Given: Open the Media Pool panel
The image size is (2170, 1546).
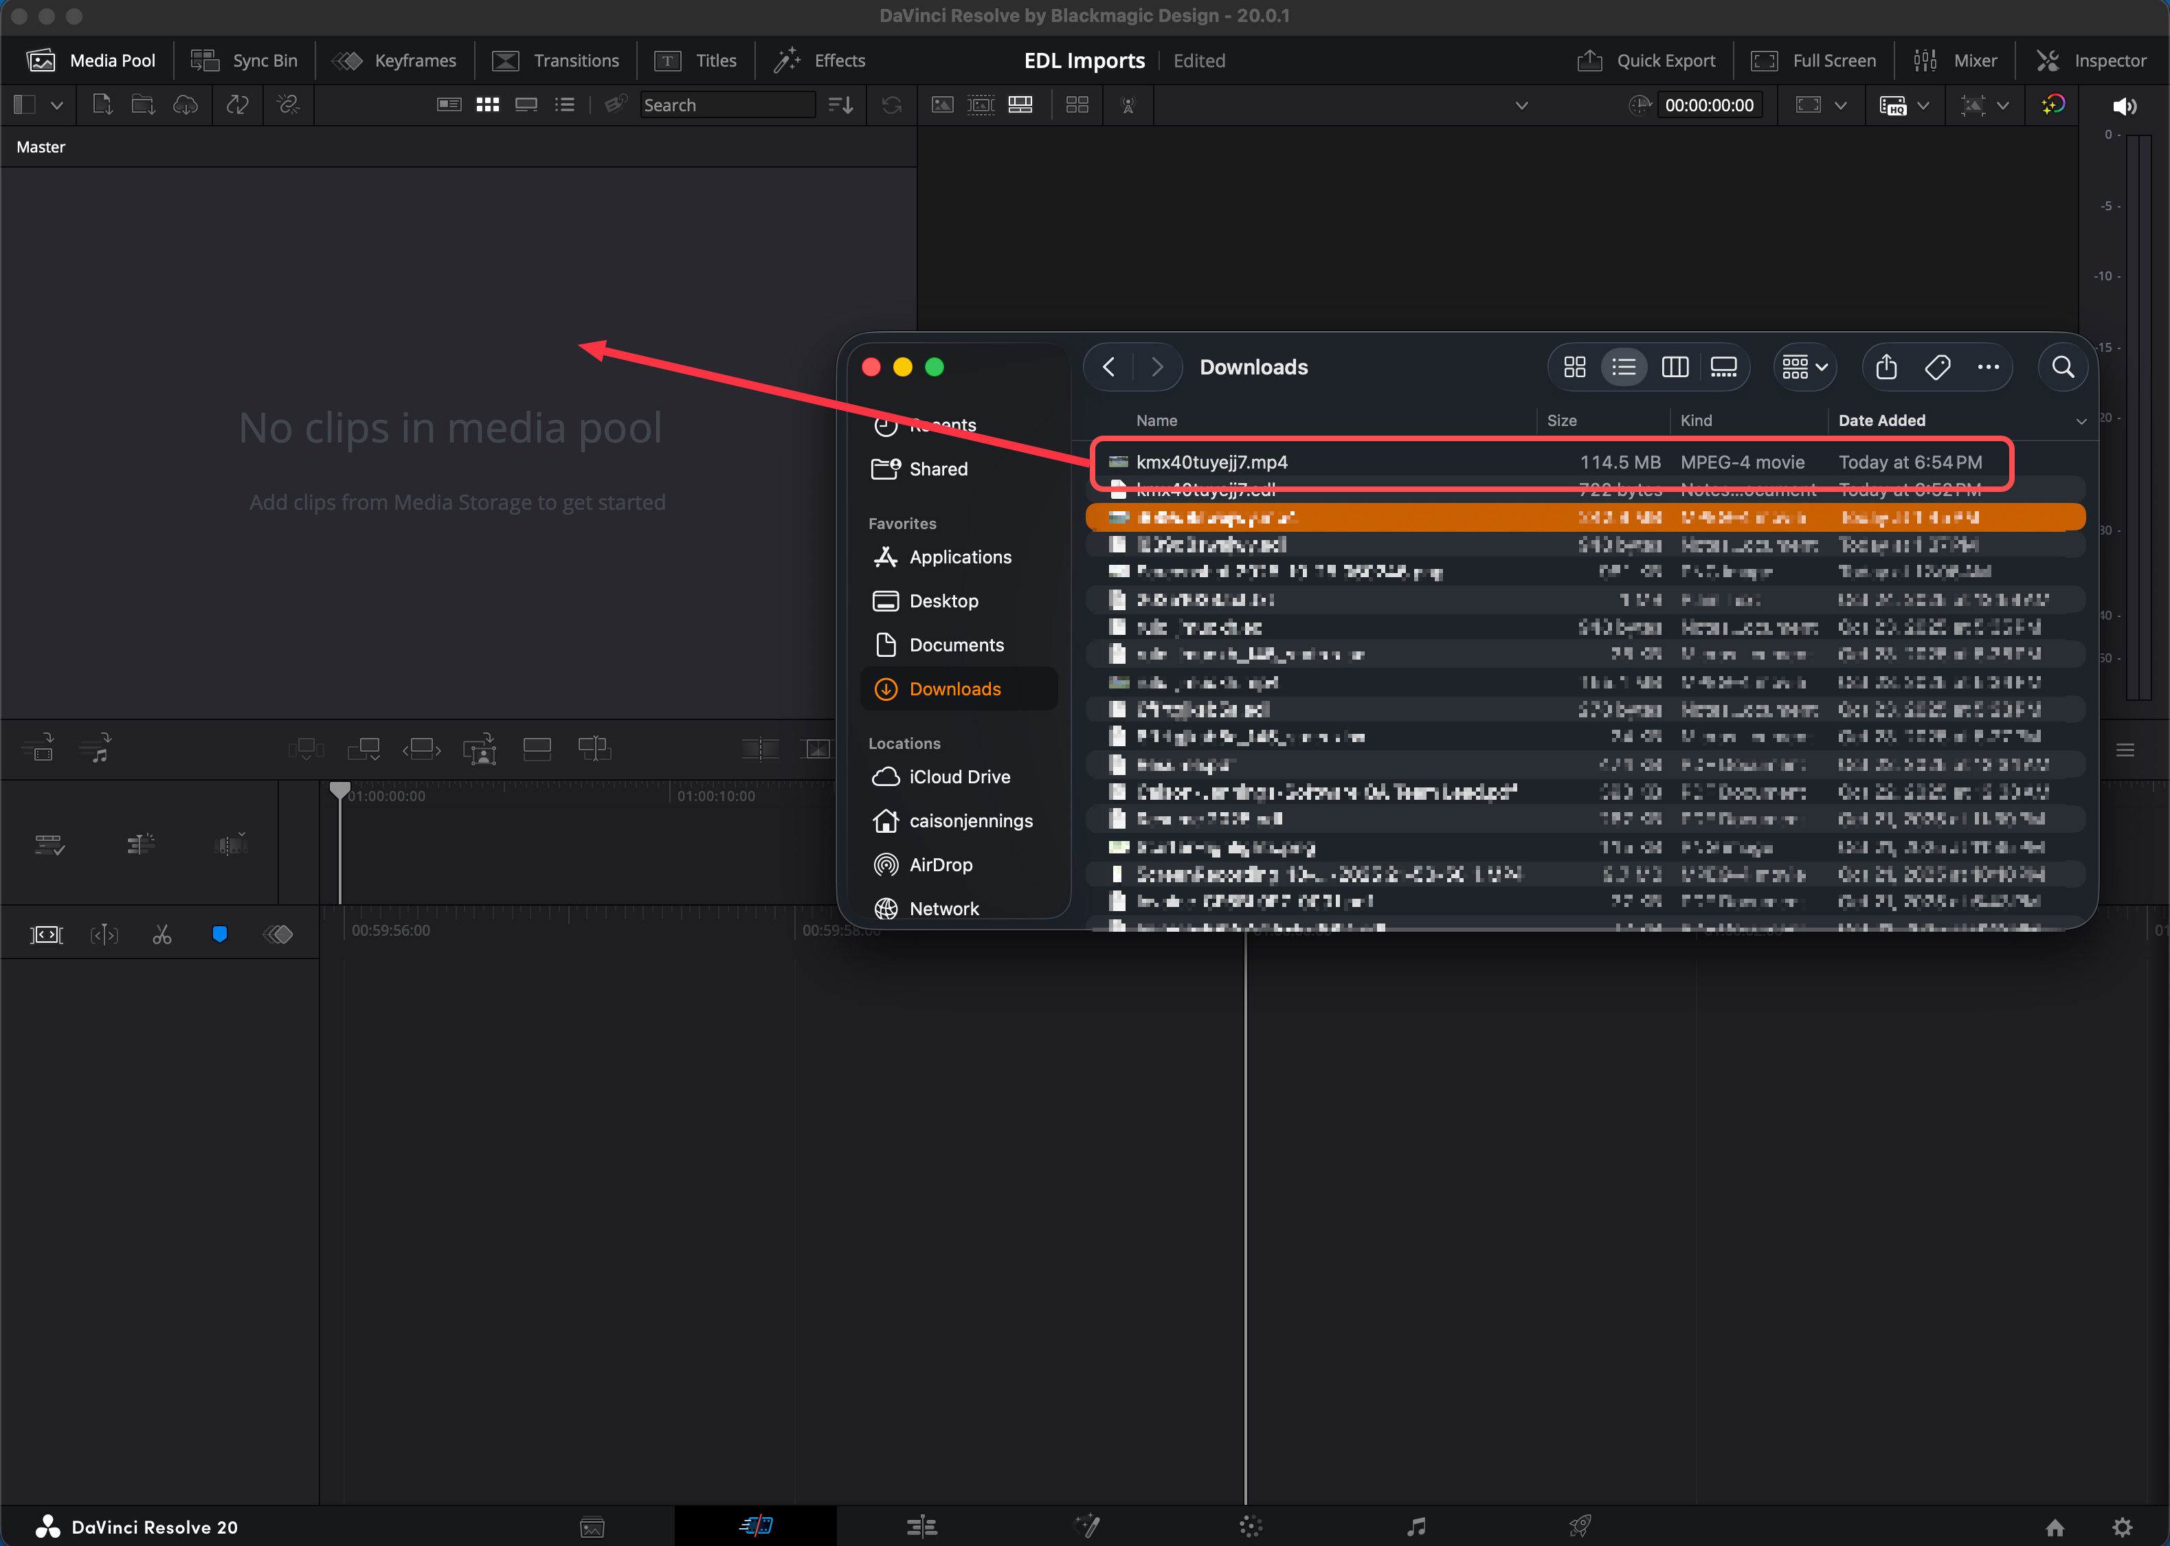Looking at the screenshot, I should click(x=91, y=61).
